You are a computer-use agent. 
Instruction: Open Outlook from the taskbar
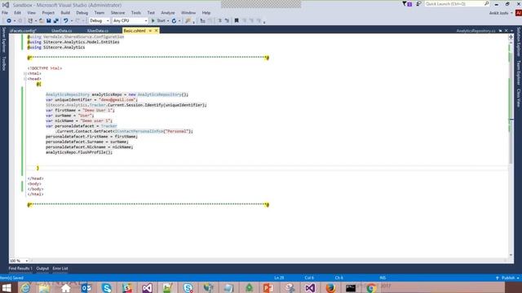(x=86, y=287)
